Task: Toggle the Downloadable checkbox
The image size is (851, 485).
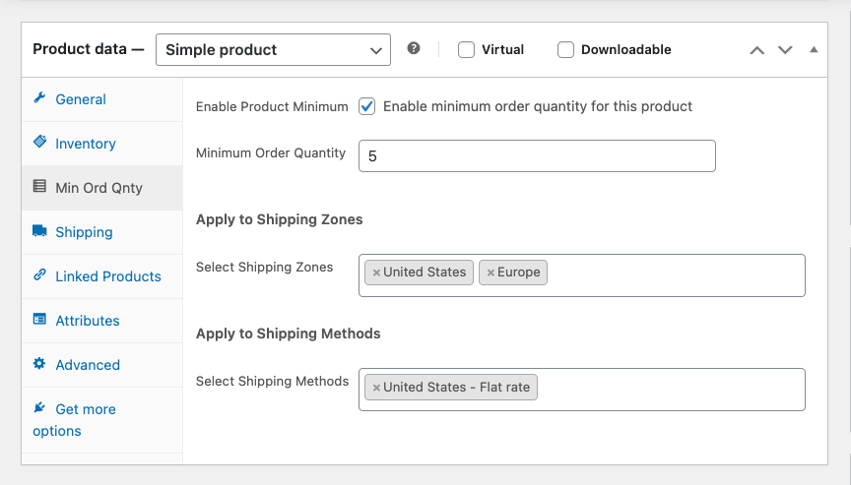Action: point(565,49)
